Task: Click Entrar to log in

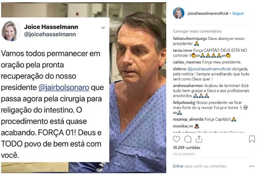Action: tap(178, 166)
